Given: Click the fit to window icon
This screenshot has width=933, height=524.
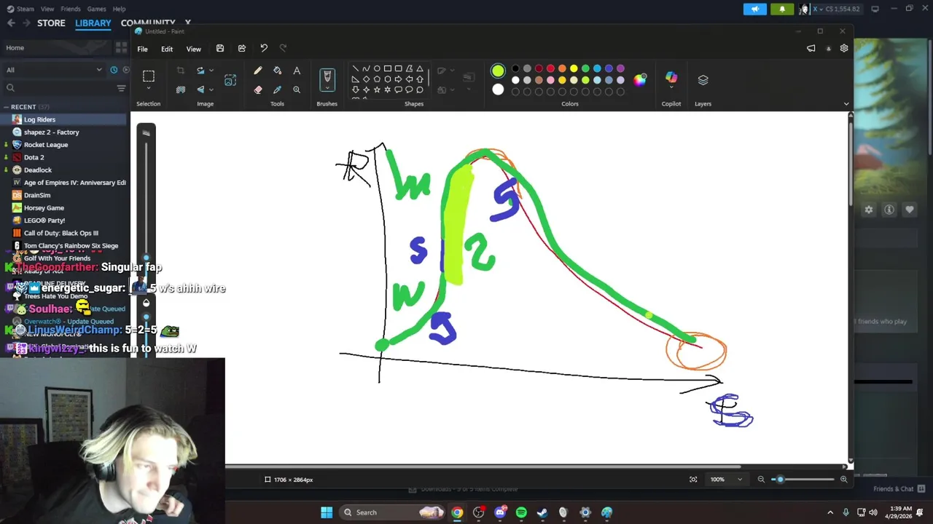Looking at the screenshot, I should [693, 479].
